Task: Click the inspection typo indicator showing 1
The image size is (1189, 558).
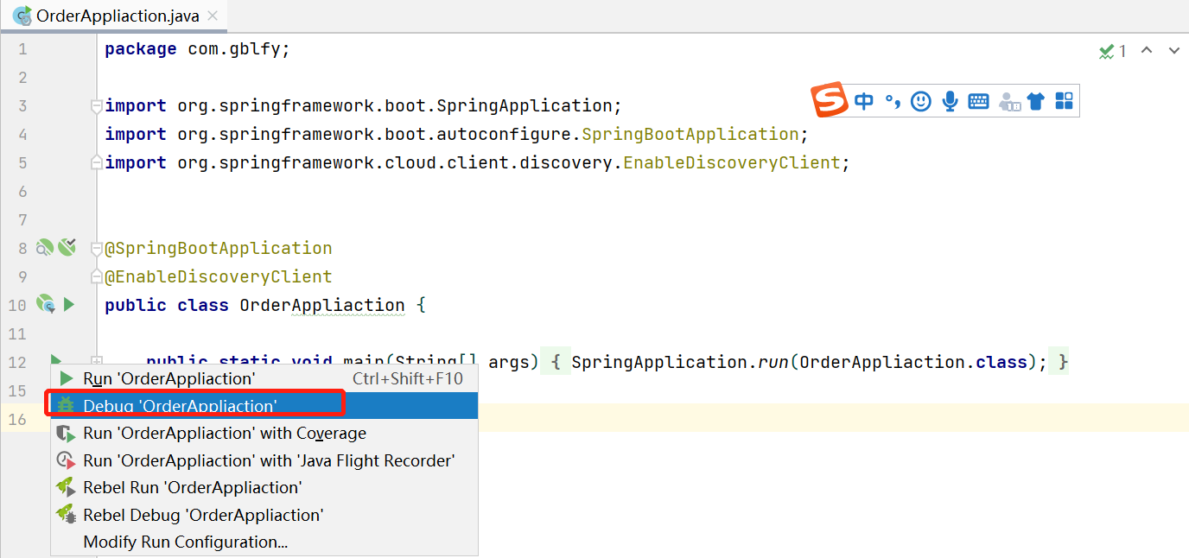Action: coord(1113,51)
